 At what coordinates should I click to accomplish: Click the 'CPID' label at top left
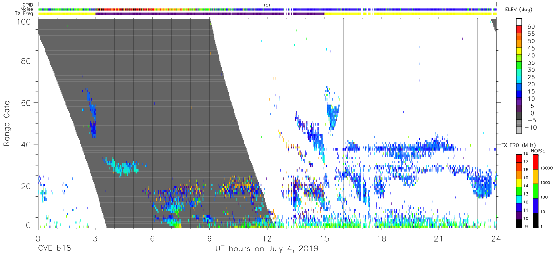[27, 5]
